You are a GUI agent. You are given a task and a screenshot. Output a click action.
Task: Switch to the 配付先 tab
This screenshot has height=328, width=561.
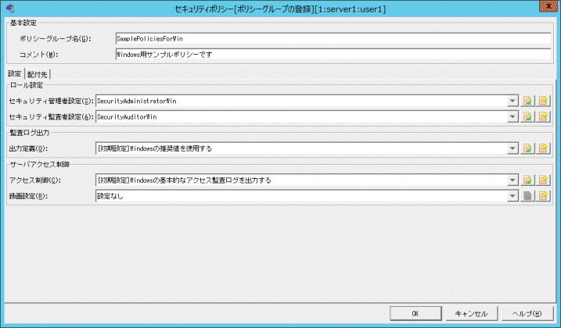38,74
